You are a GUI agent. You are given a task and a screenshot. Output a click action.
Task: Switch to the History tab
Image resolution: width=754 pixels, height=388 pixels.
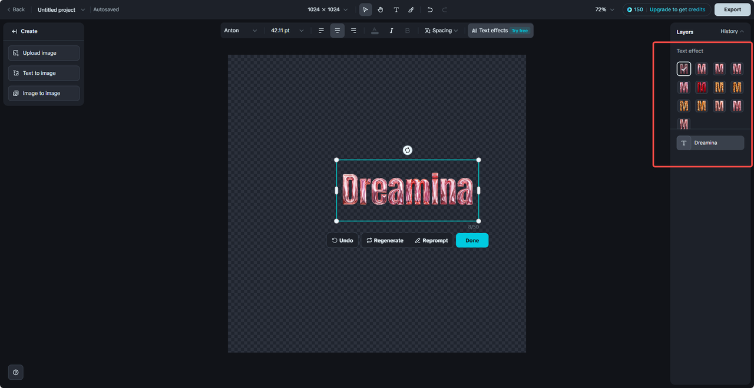[x=729, y=31]
